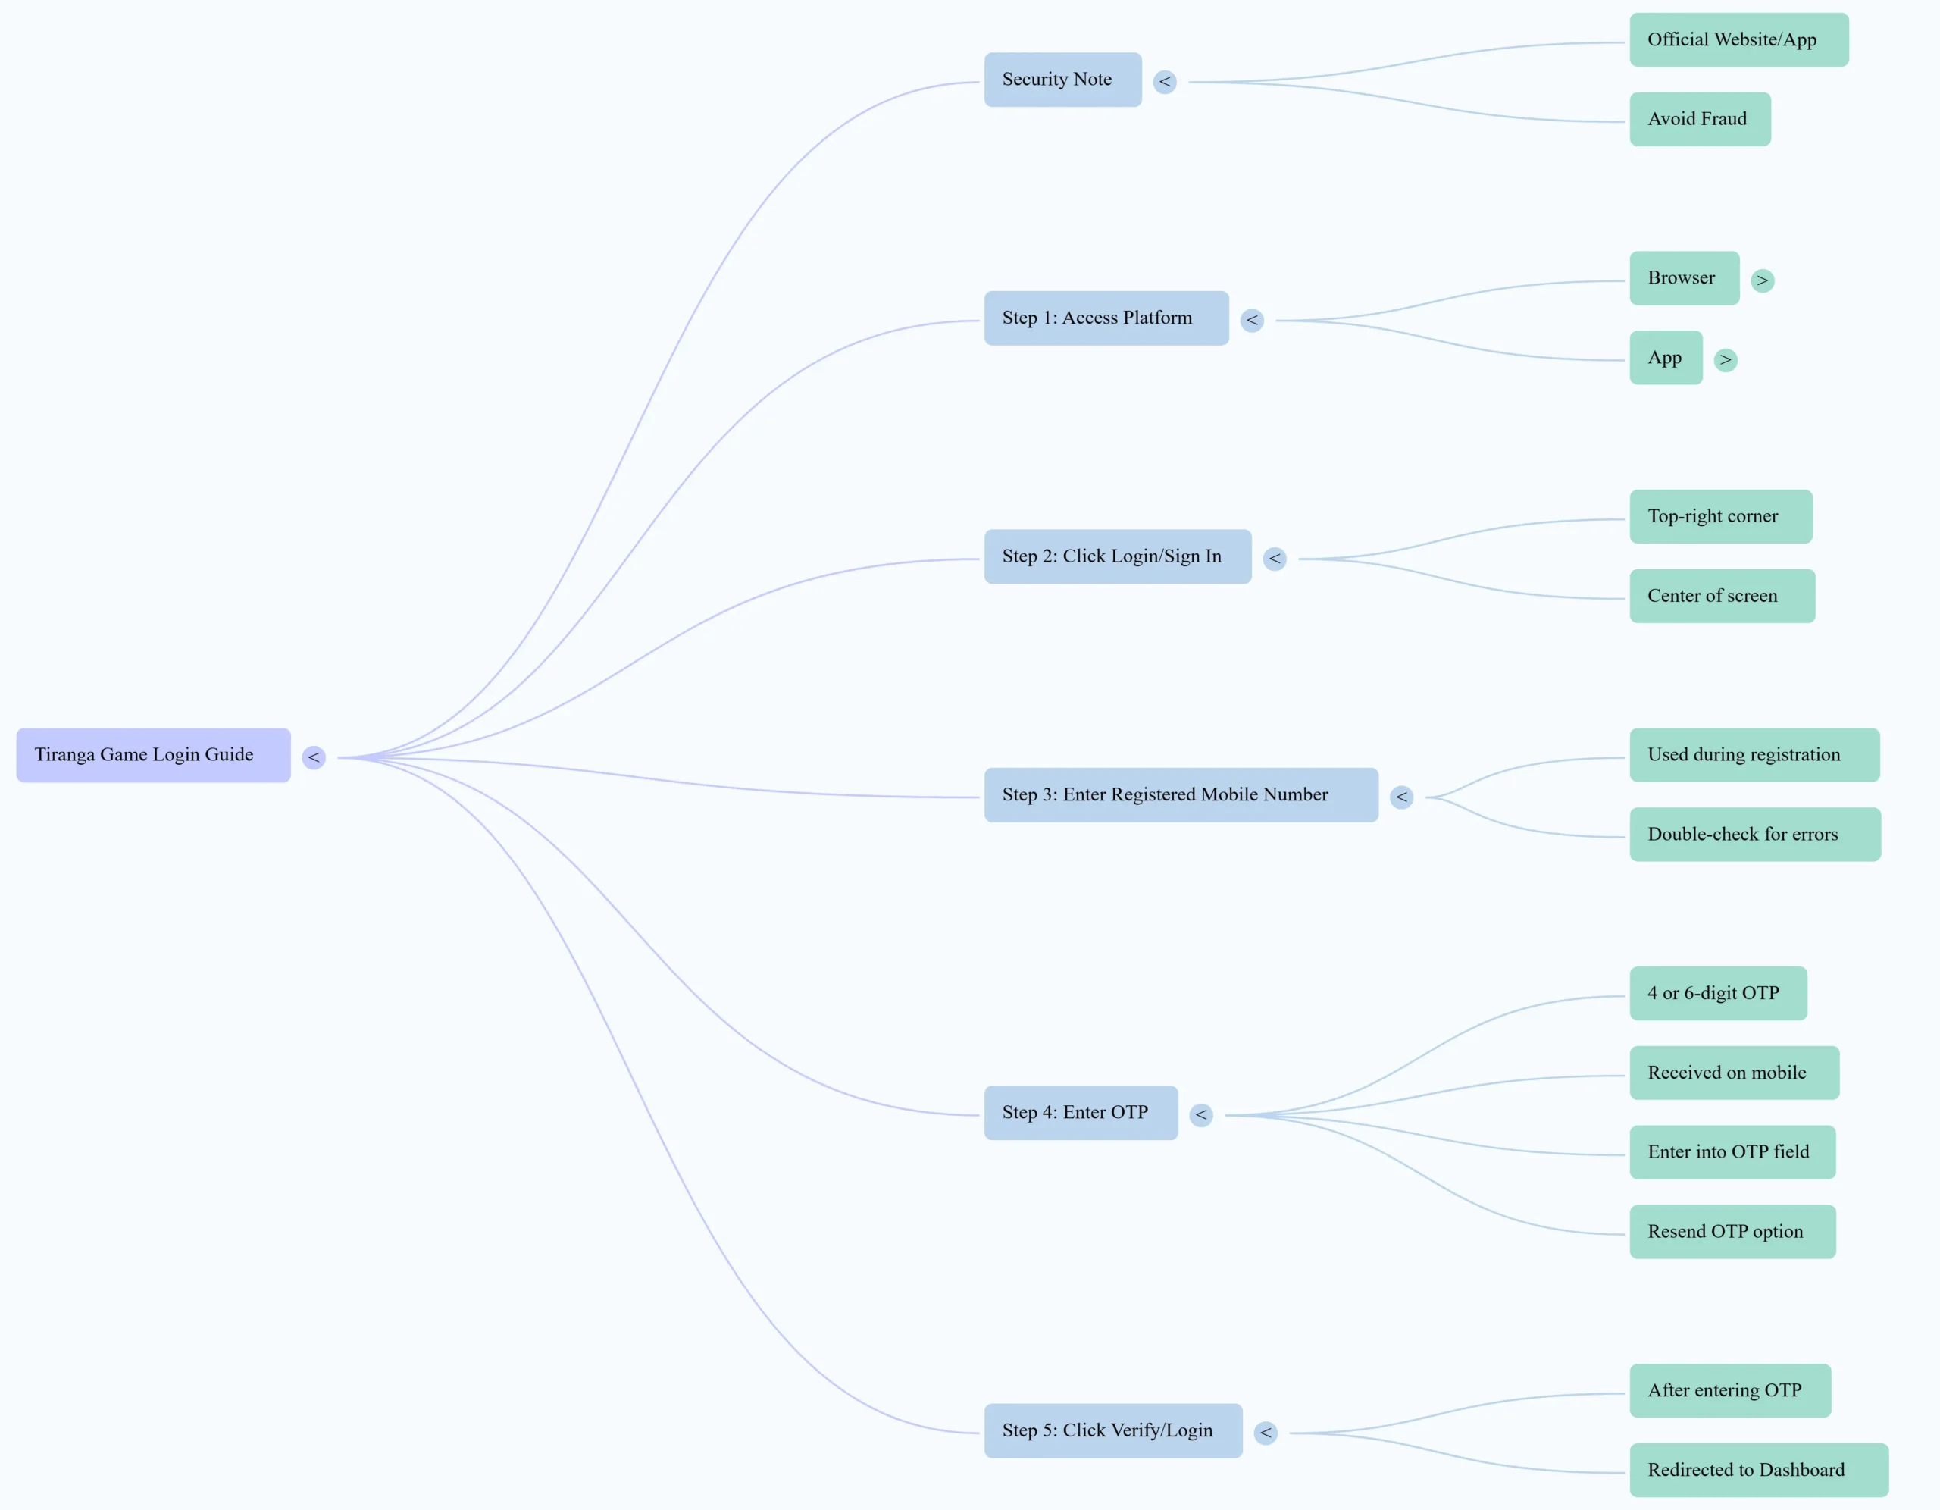The image size is (1940, 1510).
Task: Collapse the Tiranga Game Login Guide root node
Action: (314, 757)
